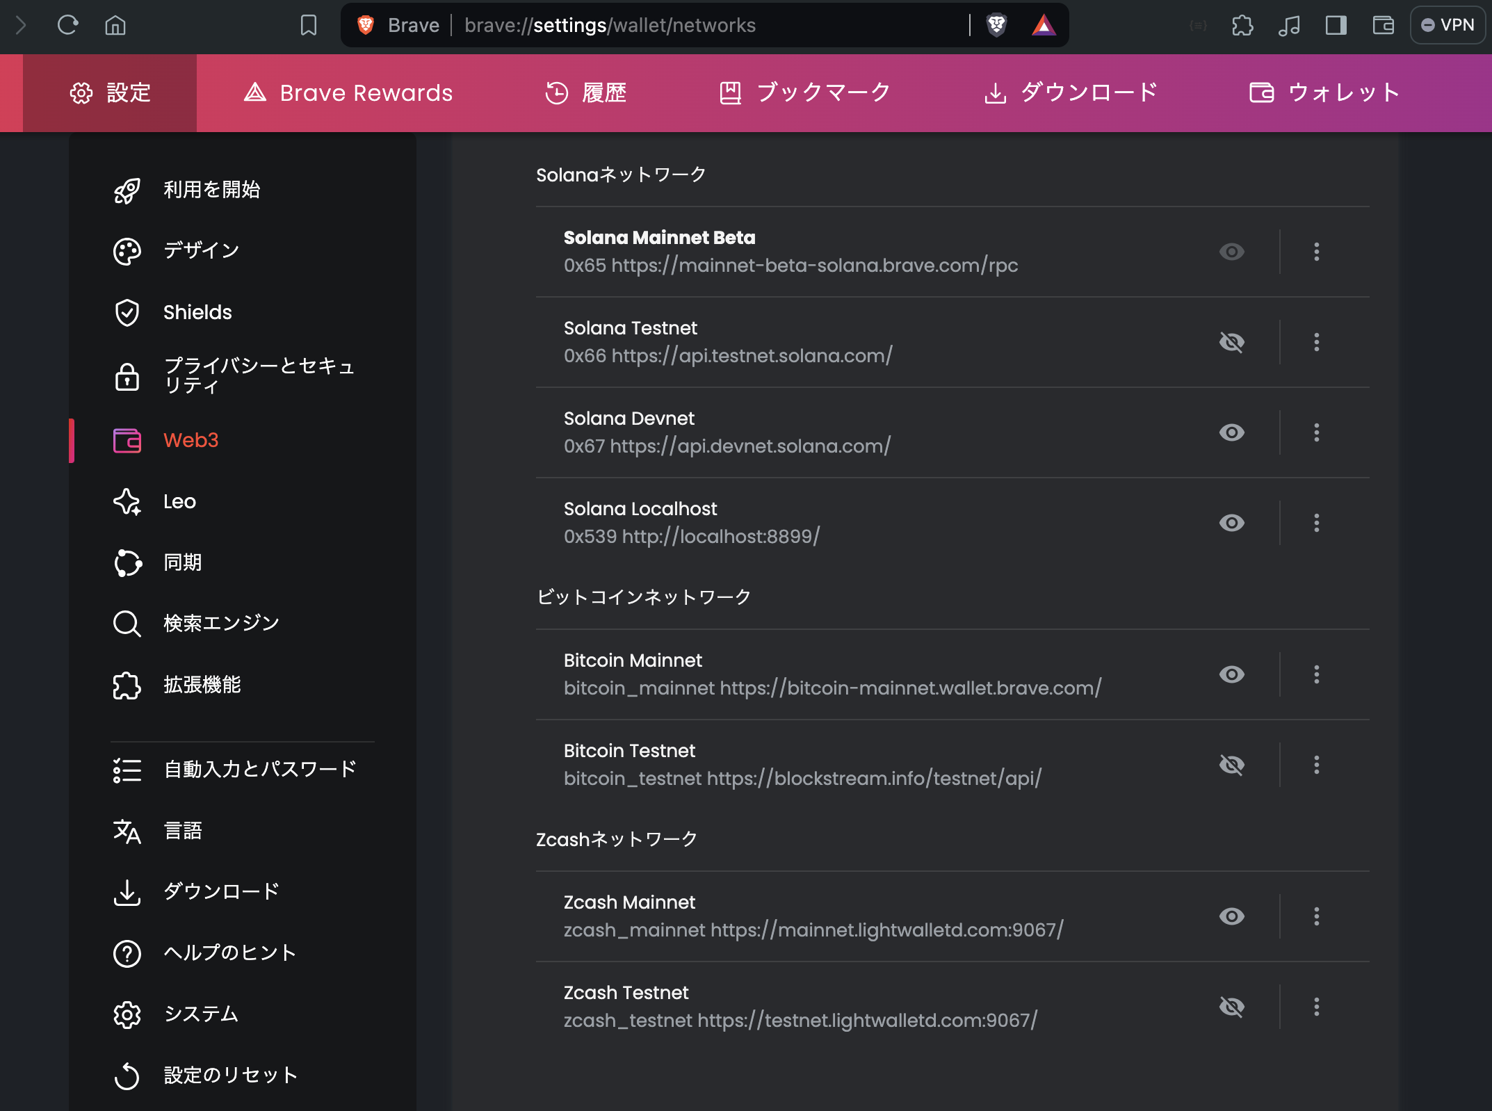Click the Bitcoin Mainnet network name
The height and width of the screenshot is (1111, 1492).
(633, 660)
